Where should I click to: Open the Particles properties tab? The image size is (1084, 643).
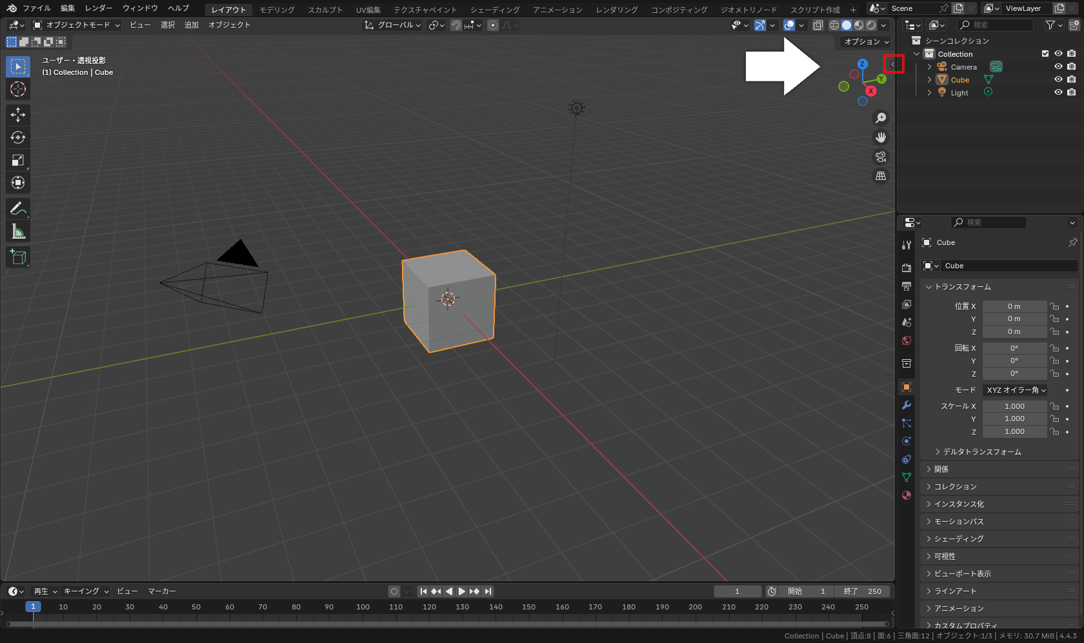coord(907,423)
